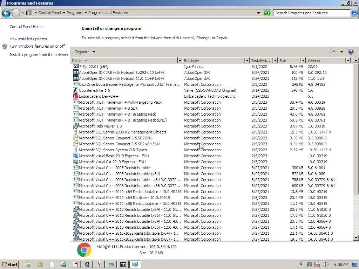Click the Windows features shield icon
The height and width of the screenshot is (269, 359).
point(5,47)
